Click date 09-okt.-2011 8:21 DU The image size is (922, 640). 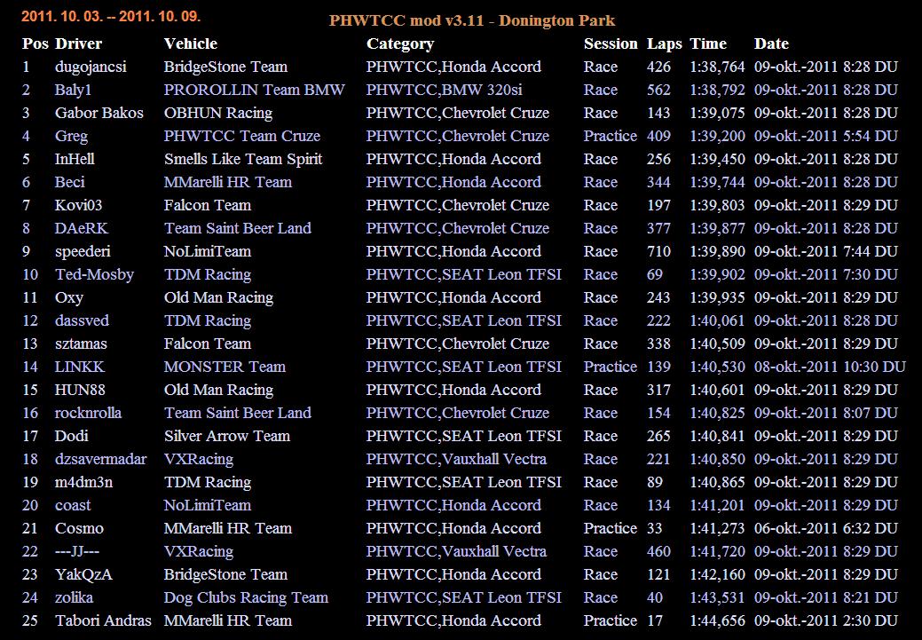pos(825,597)
